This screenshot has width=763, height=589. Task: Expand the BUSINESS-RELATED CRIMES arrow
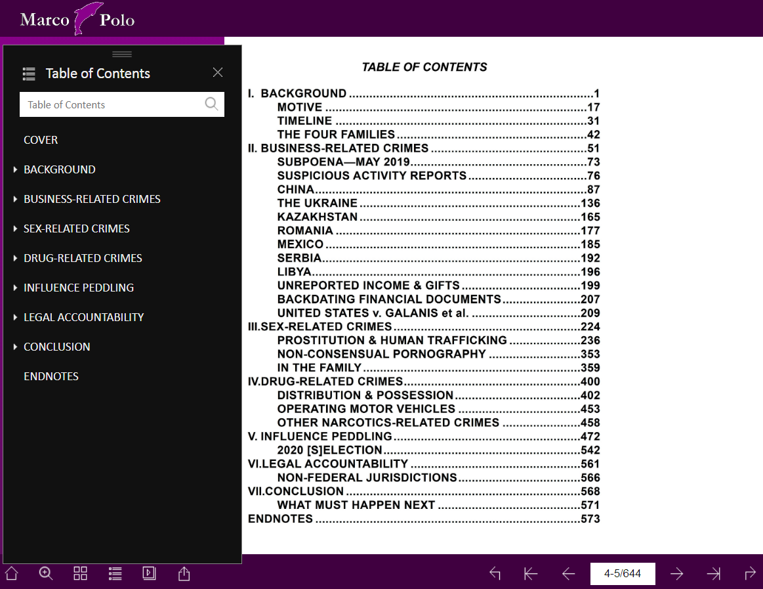coord(15,199)
